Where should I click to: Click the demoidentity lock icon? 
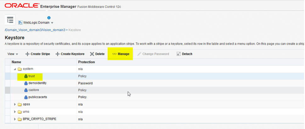click(x=26, y=83)
